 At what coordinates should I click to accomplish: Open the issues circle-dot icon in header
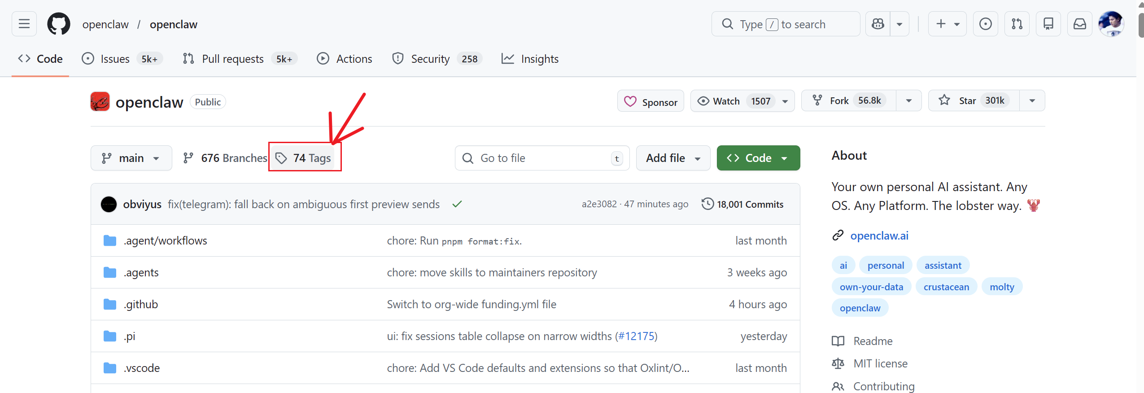point(986,24)
